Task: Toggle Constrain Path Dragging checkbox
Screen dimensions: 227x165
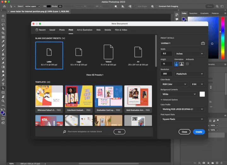Action: click(156, 6)
